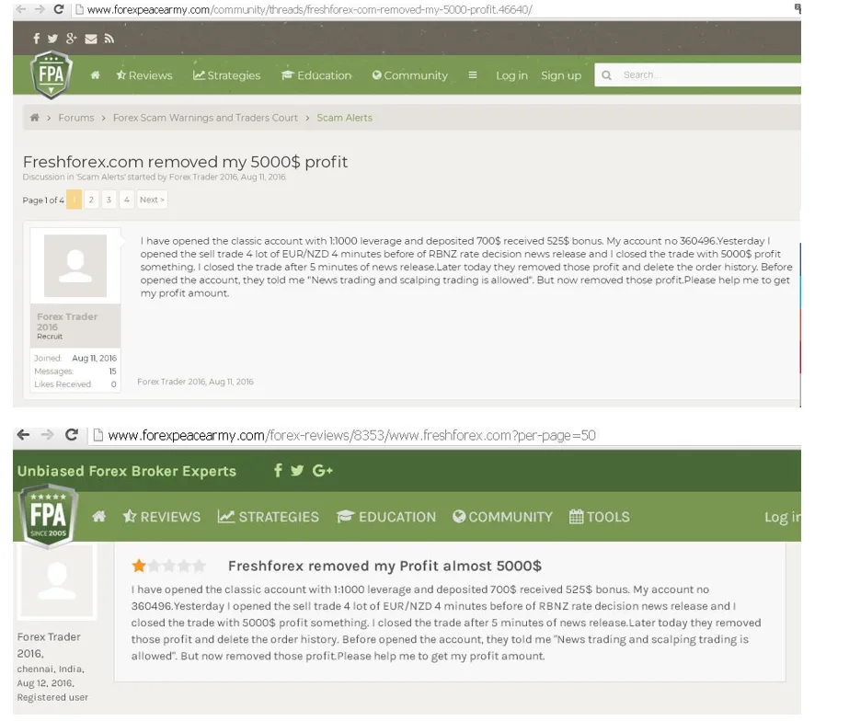The height and width of the screenshot is (721, 849).
Task: Open the G+ icon beside Unbiased Forex Broker Experts
Action: click(x=322, y=471)
